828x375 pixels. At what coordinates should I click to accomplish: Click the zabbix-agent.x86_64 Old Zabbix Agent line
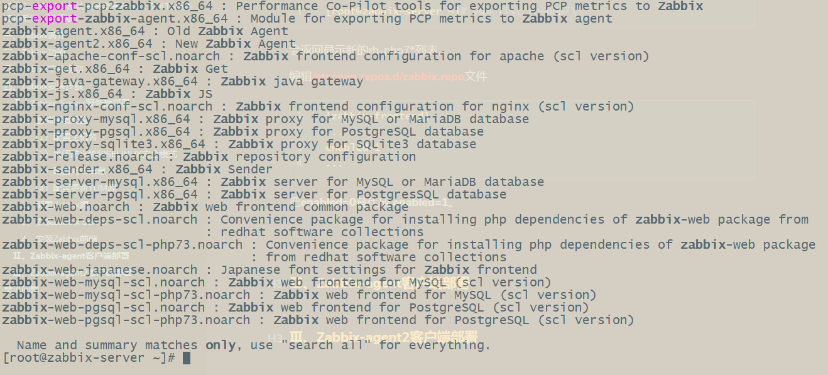pyautogui.click(x=144, y=31)
